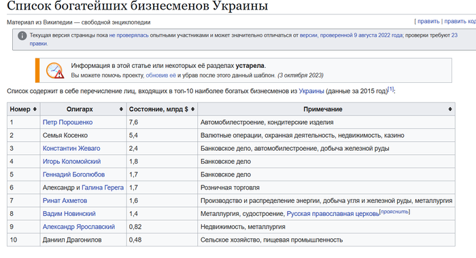Click the page title Список богатейших бизнесменов Украины
476x258 pixels.
[137, 5]
